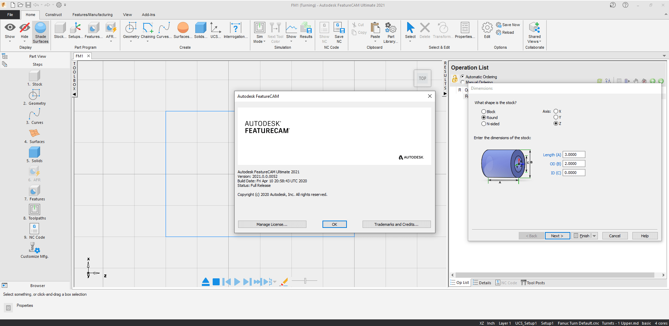Click the operation list lock icon

tap(455, 79)
